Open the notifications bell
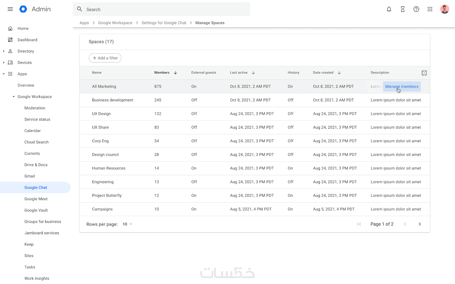Viewport: 455px width, 284px height. pos(389,9)
